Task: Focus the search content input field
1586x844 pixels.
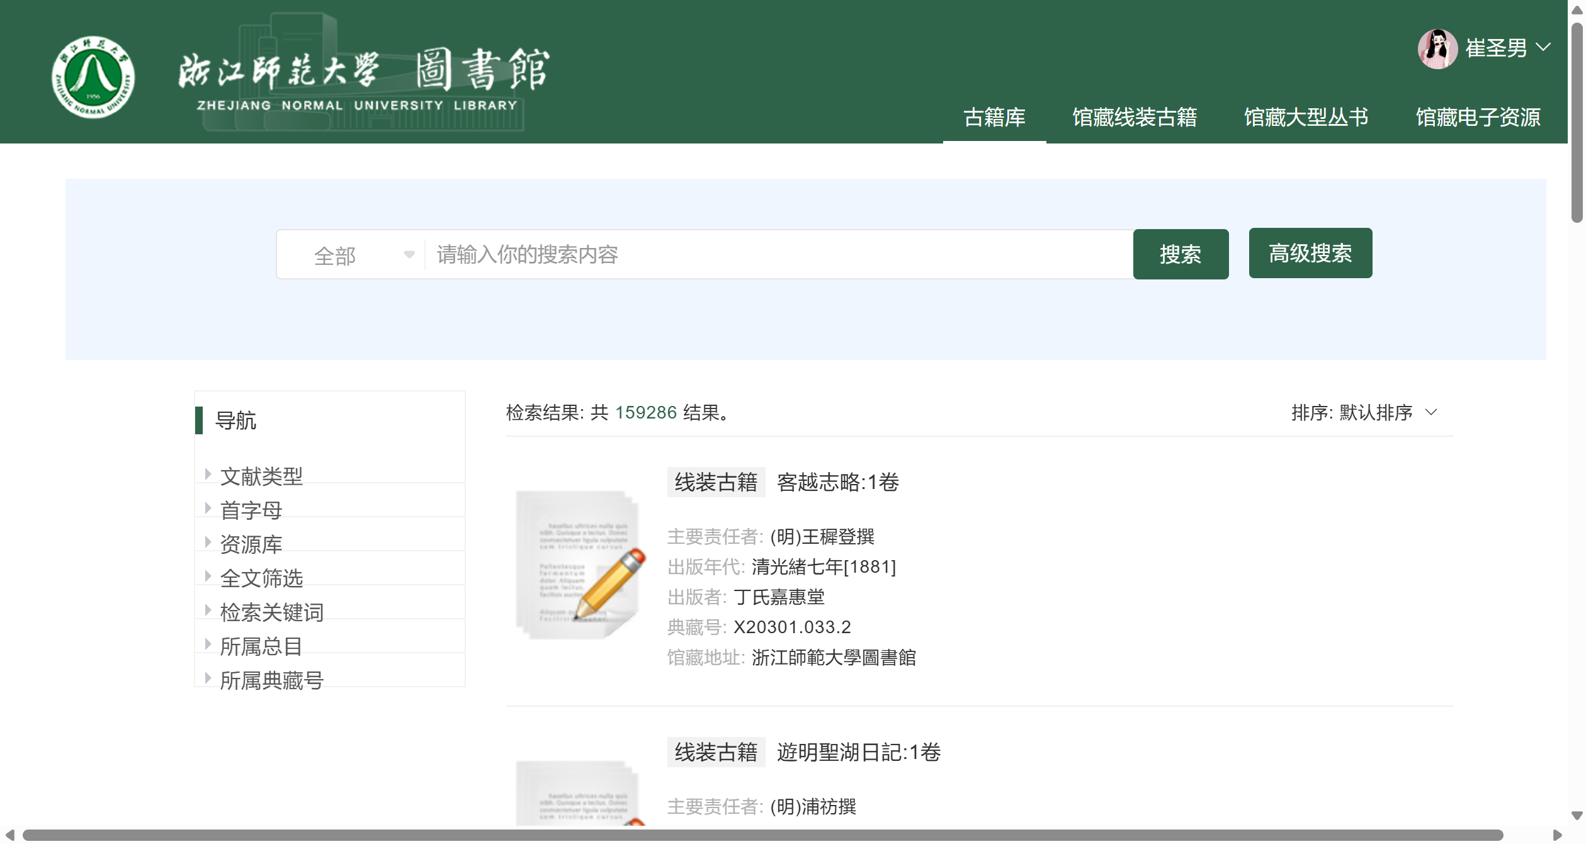Action: [778, 255]
